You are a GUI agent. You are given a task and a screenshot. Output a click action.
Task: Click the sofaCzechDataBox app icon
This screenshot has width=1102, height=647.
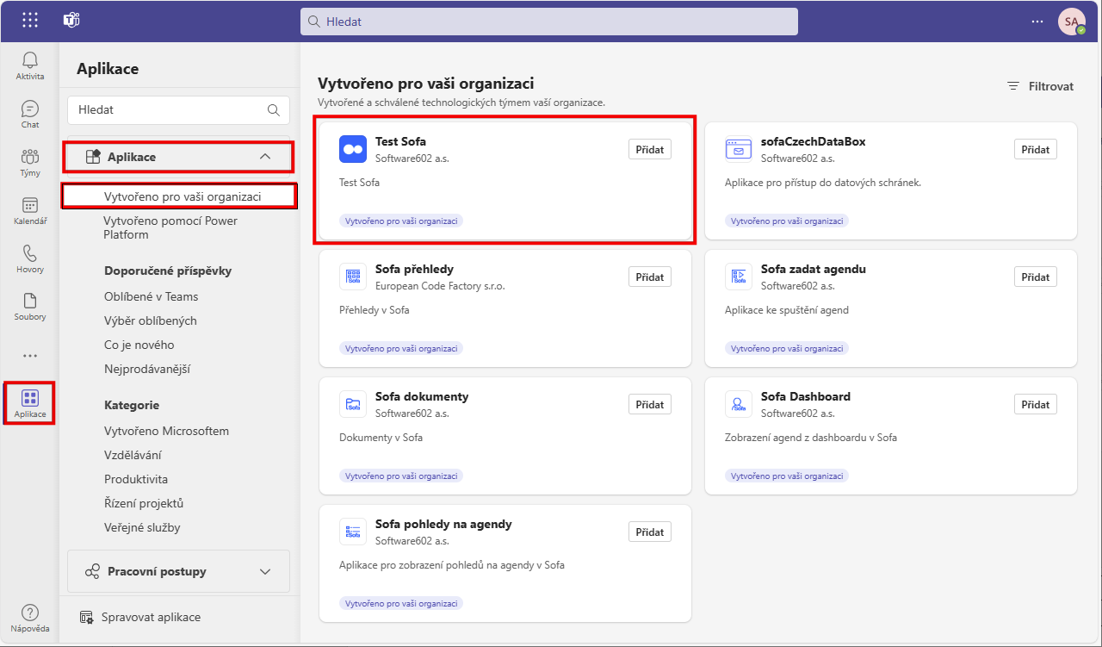pyautogui.click(x=739, y=149)
